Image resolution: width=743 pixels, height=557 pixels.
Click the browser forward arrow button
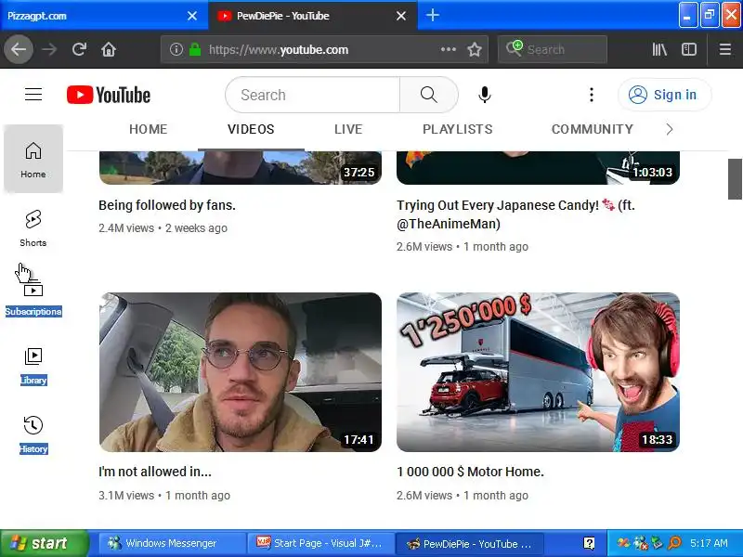point(49,49)
